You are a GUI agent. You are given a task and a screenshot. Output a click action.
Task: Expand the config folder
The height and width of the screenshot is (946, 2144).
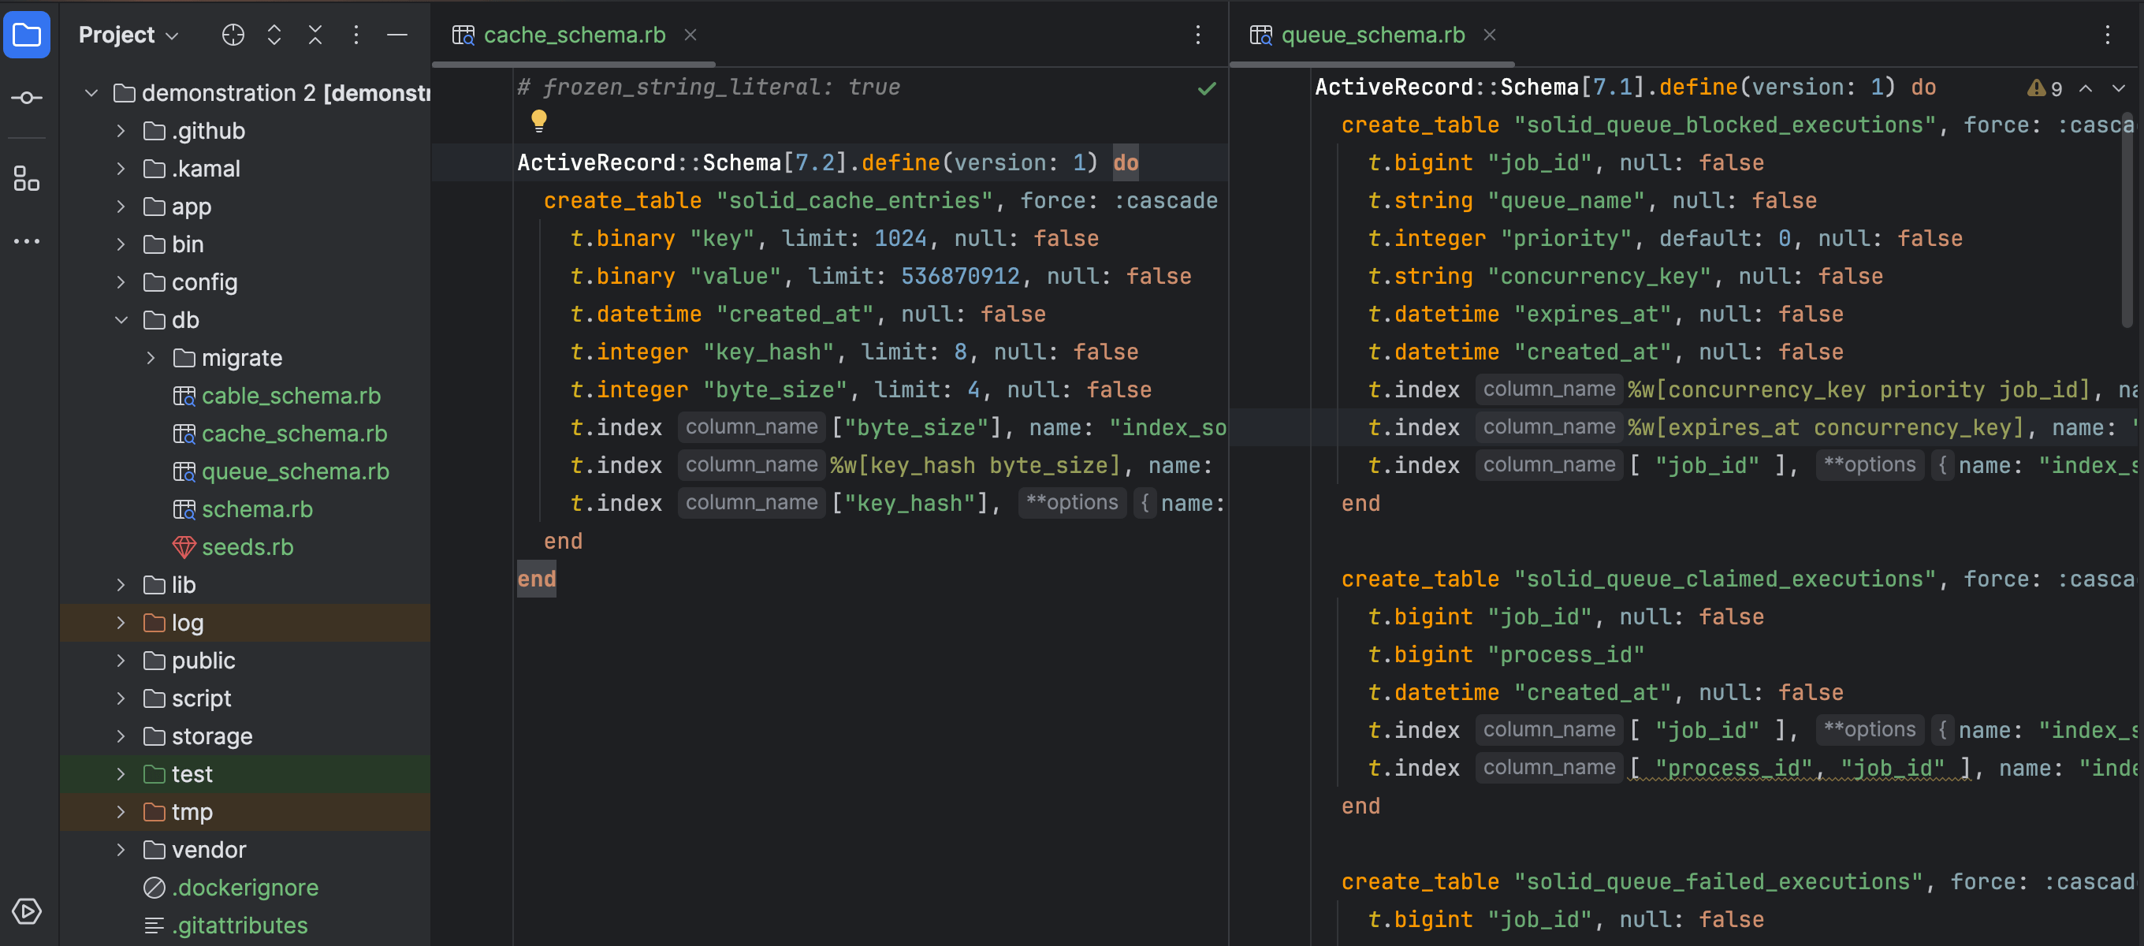(121, 282)
